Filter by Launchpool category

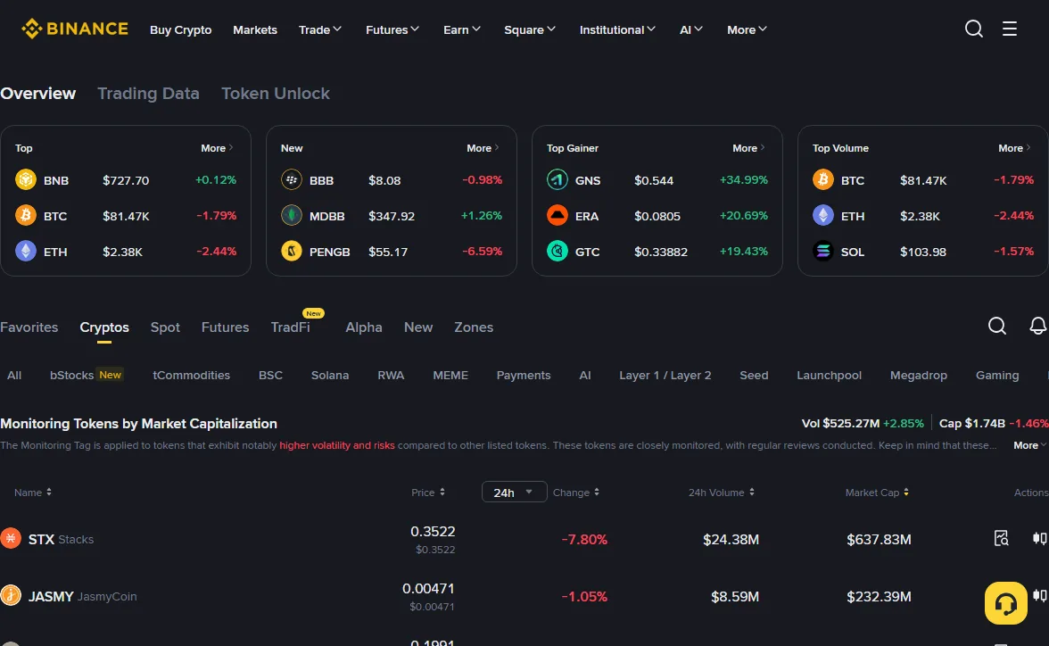point(829,375)
